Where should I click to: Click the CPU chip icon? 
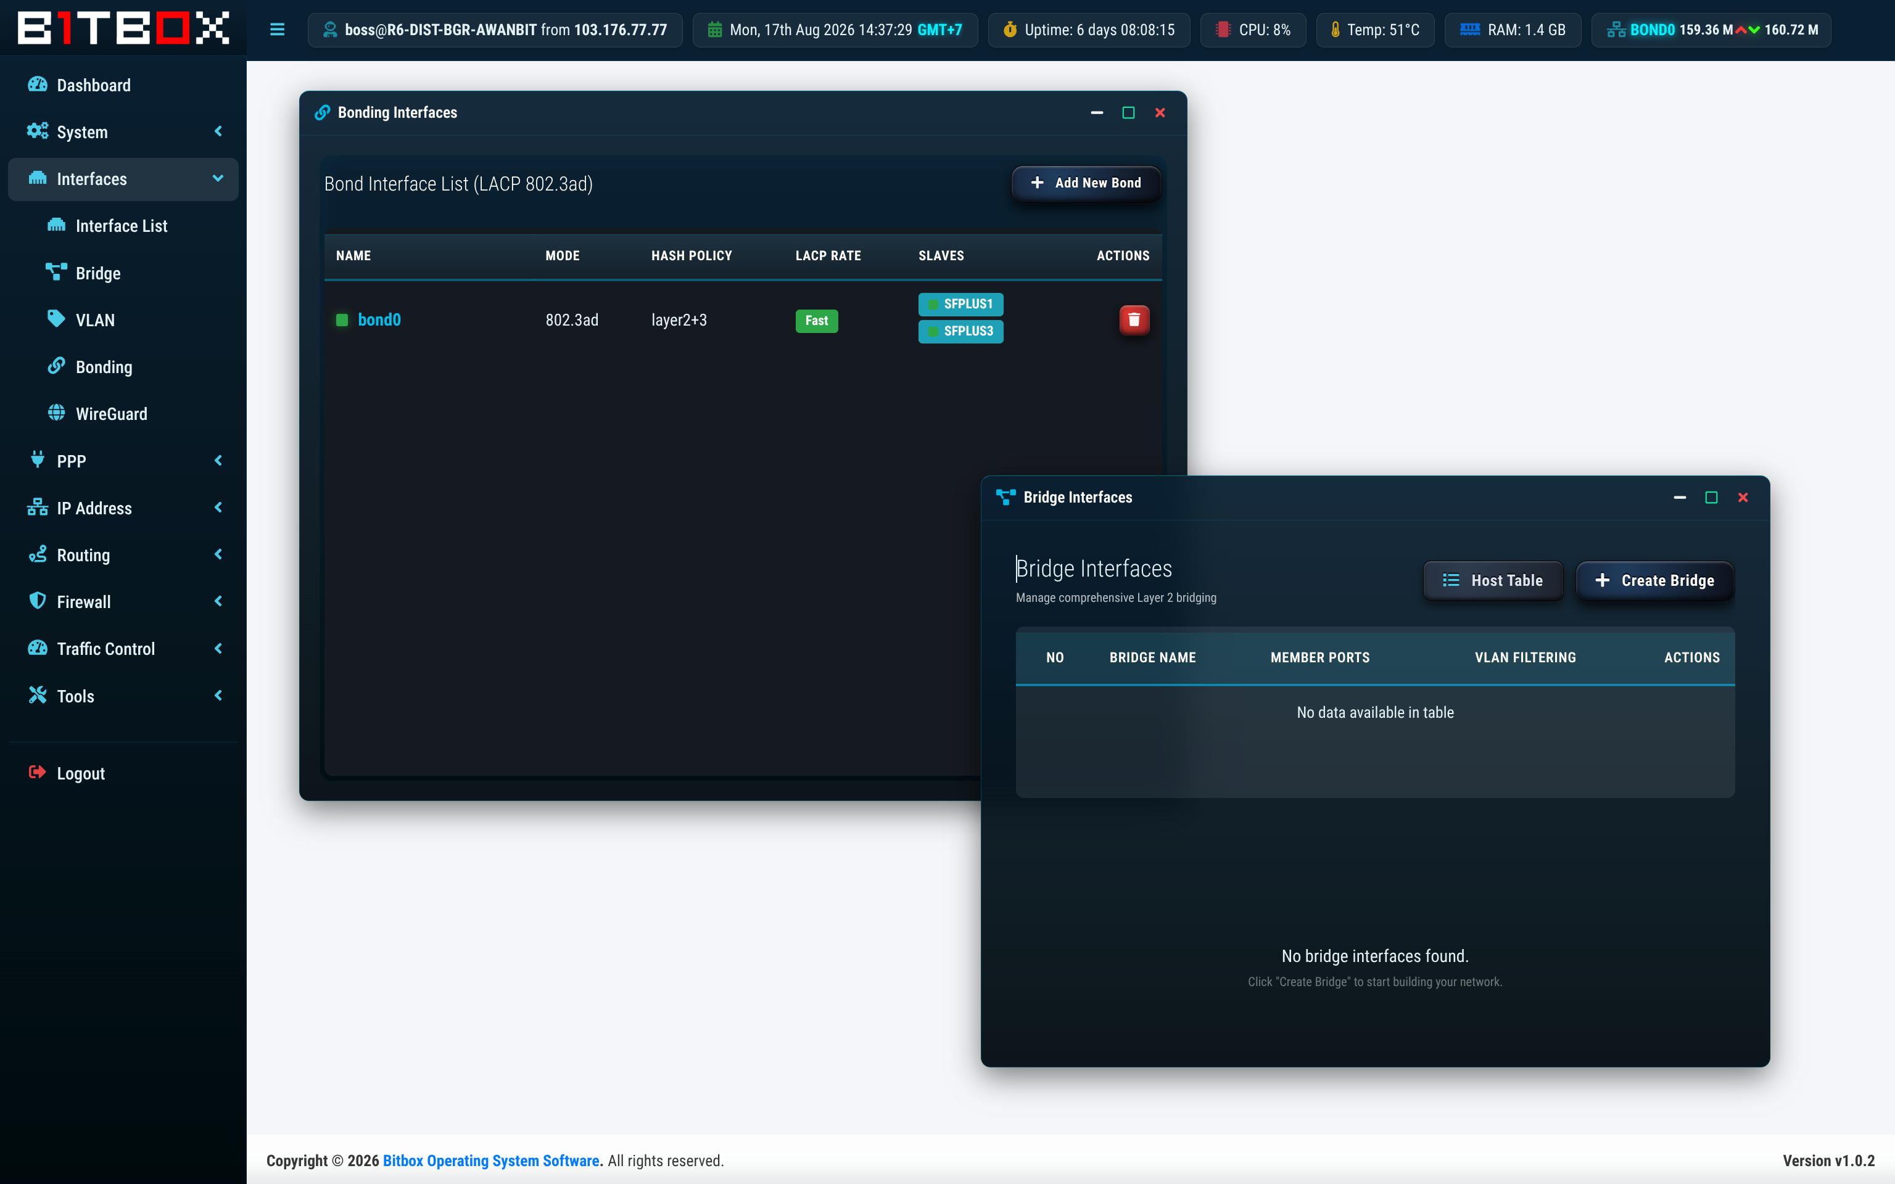tap(1223, 30)
